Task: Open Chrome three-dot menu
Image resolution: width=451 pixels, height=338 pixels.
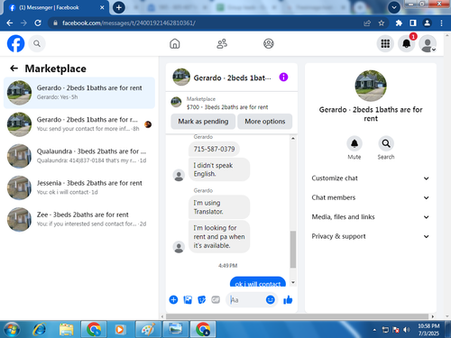Action: (441, 23)
